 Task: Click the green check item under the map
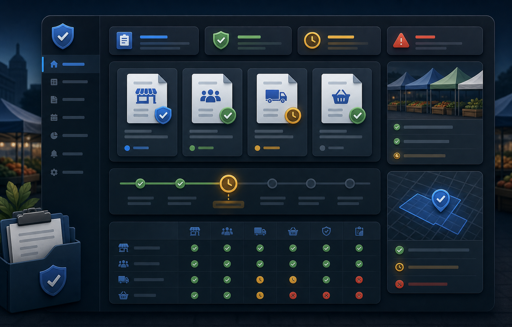pyautogui.click(x=399, y=250)
